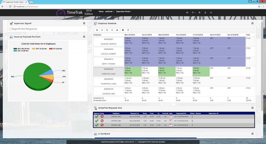Click the green REG legend swatch
The width and height of the screenshot is (266, 144).
15,49
